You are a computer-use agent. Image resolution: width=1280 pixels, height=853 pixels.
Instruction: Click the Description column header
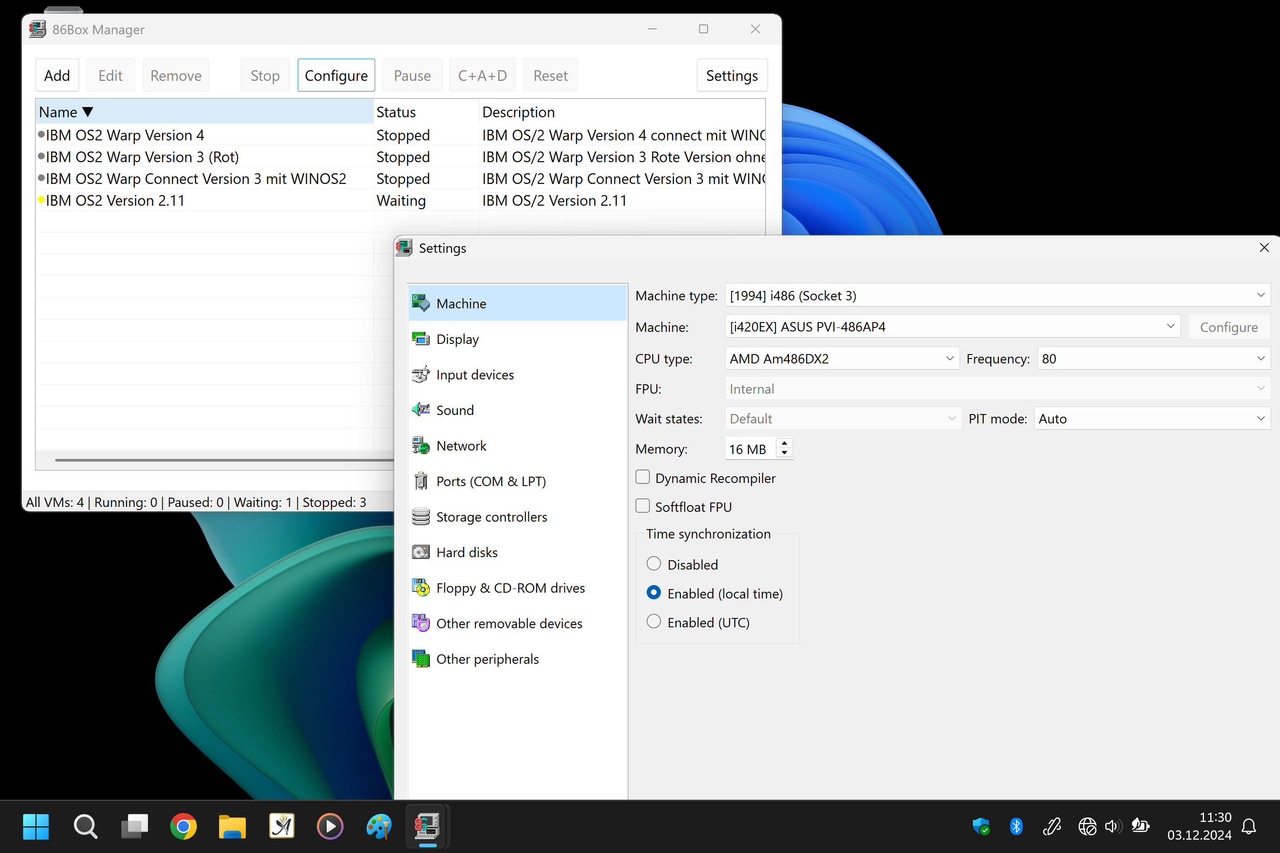coord(623,112)
